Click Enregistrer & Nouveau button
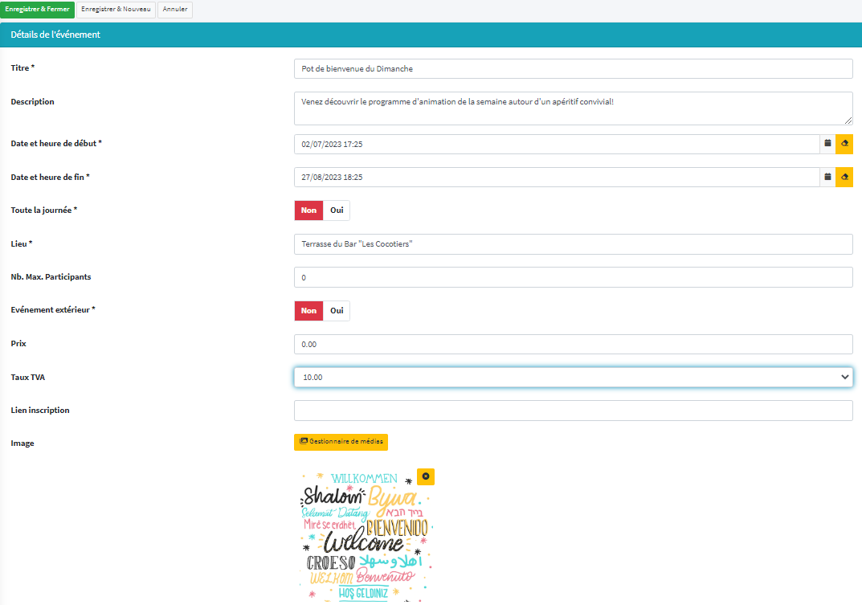This screenshot has height=605, width=862. coord(116,10)
